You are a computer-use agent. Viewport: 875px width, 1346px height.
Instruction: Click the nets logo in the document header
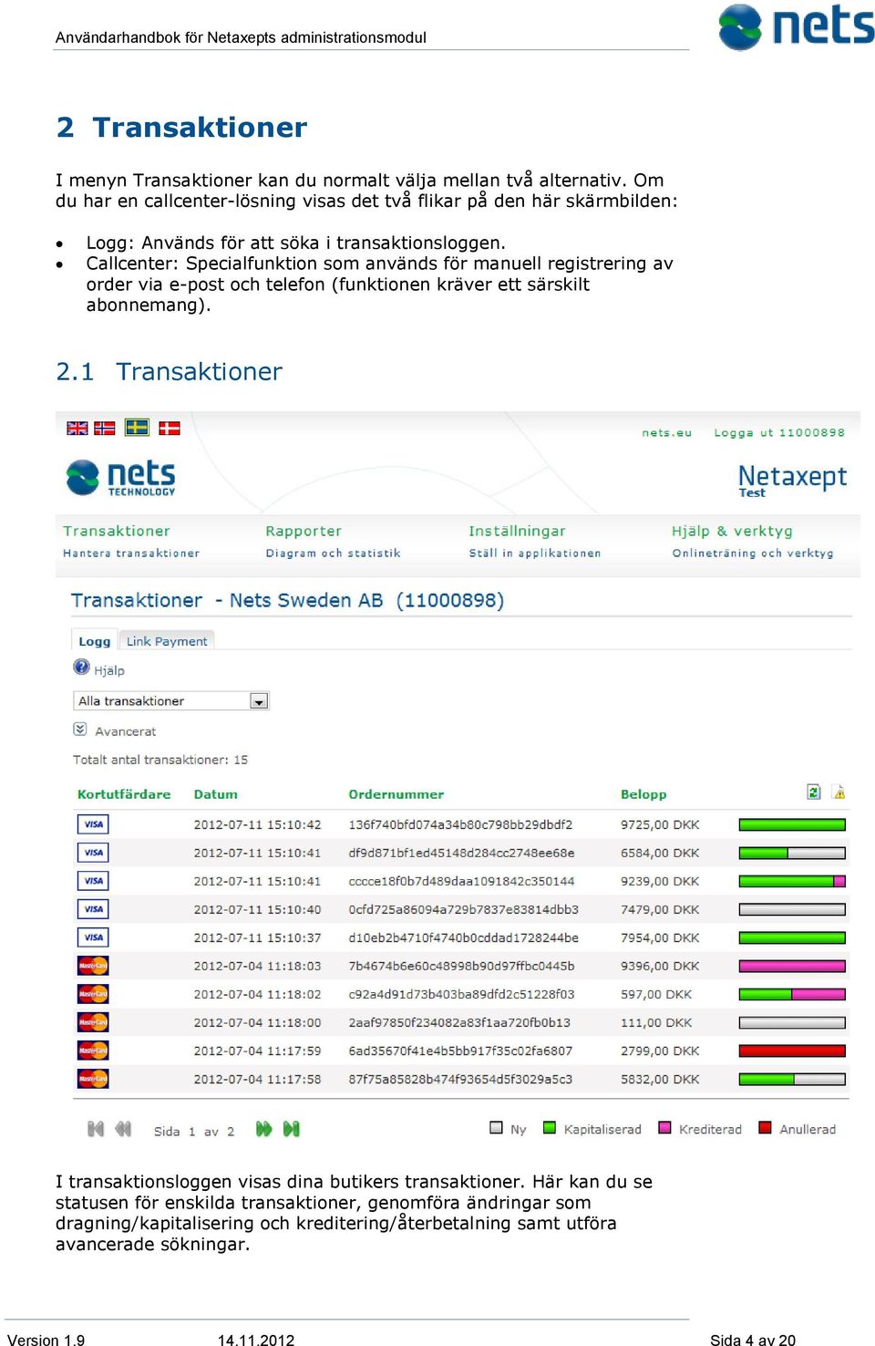click(796, 26)
